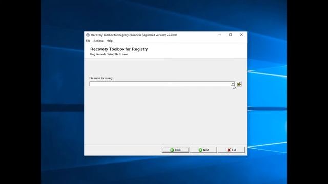Image resolution: width=328 pixels, height=184 pixels.
Task: Click the application icon in the title bar
Action: 88,35
